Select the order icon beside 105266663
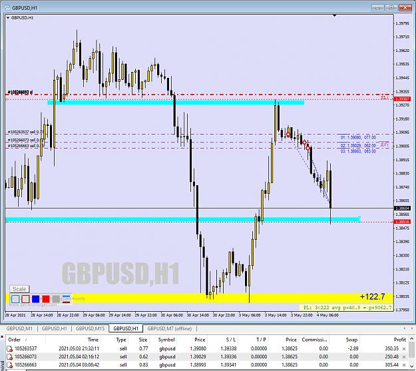This screenshot has width=416, height=371. pyautogui.click(x=9, y=365)
